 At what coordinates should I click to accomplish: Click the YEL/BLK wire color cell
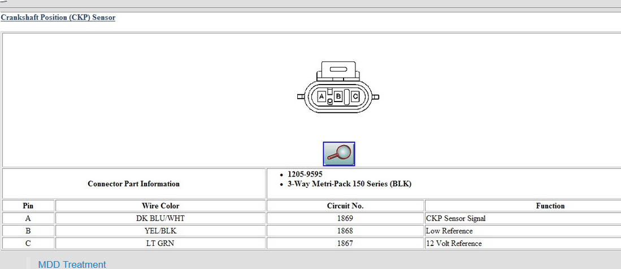click(x=160, y=231)
